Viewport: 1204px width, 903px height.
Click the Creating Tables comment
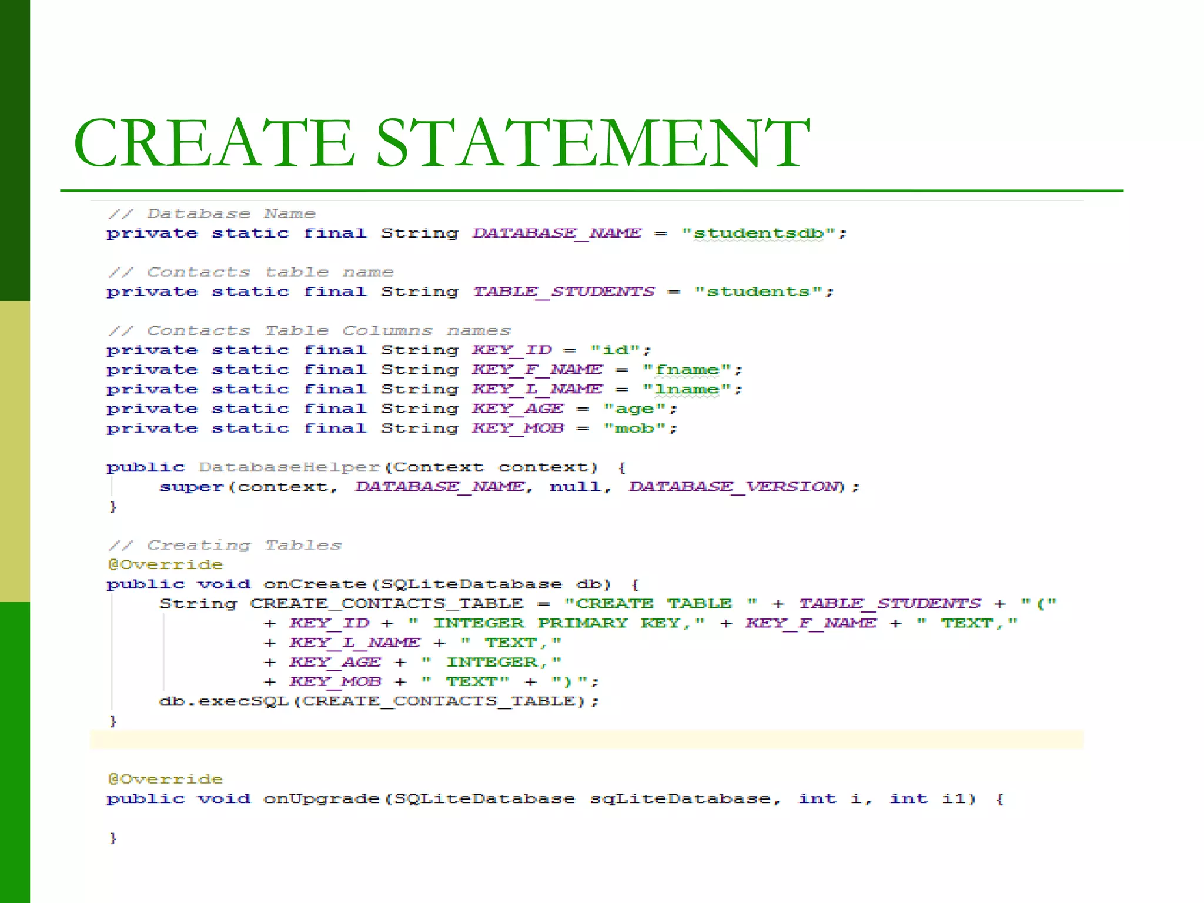(x=225, y=545)
